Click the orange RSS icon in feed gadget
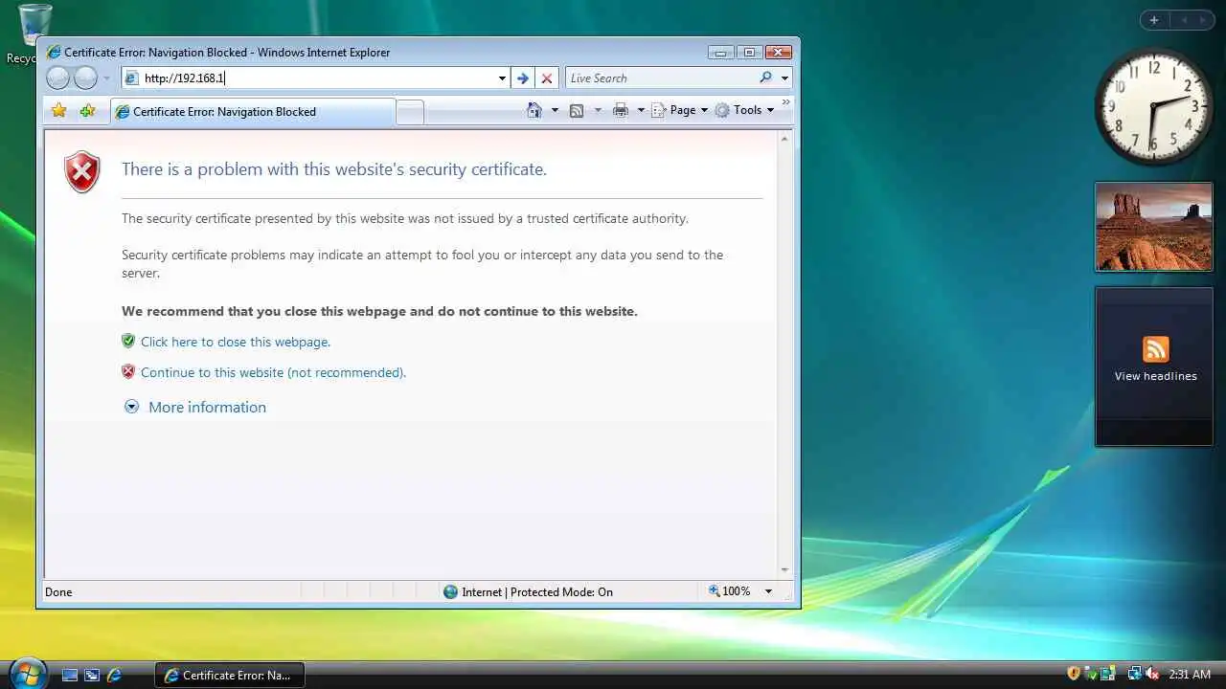Image resolution: width=1226 pixels, height=689 pixels. pyautogui.click(x=1155, y=348)
